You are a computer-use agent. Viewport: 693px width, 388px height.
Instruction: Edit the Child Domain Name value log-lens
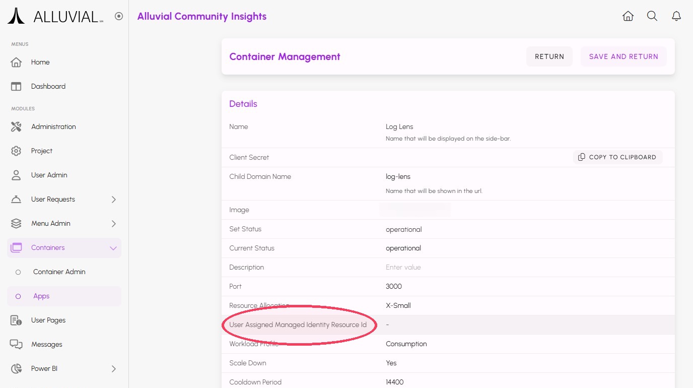click(398, 176)
